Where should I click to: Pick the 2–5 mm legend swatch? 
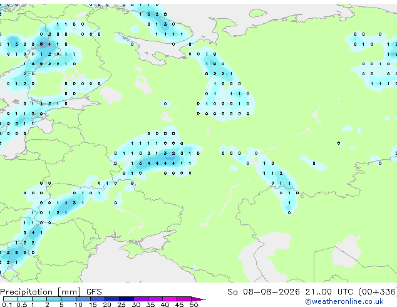pos(54,299)
